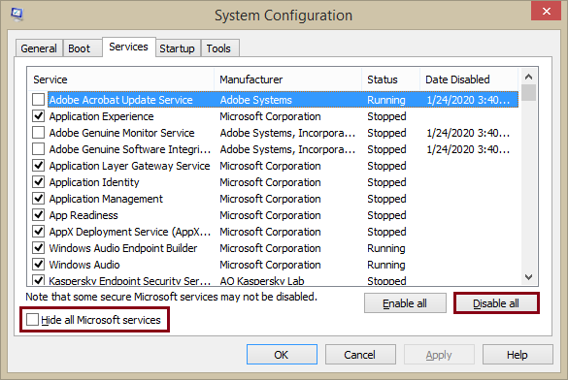Click the System Configuration title bar icon
Screen dimensions: 568x380
click(17, 15)
